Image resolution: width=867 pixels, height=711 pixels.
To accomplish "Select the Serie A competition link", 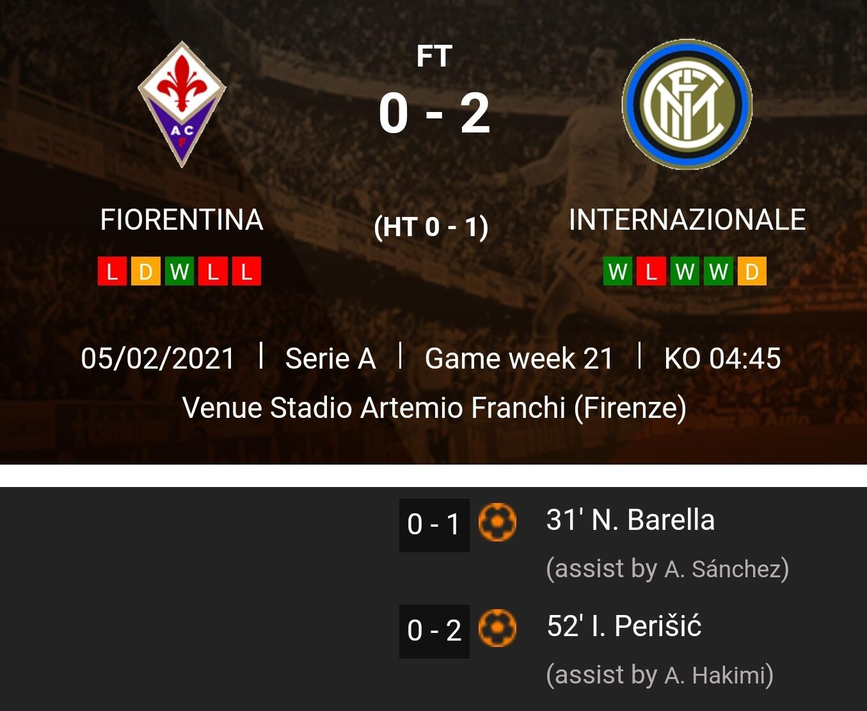I will pyautogui.click(x=330, y=358).
